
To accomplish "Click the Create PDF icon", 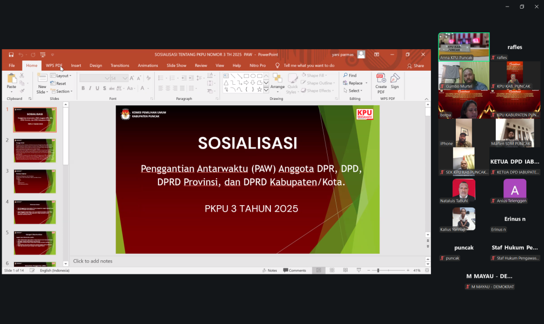I will [x=381, y=81].
